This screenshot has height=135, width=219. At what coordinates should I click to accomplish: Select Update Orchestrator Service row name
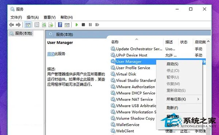[x=139, y=49]
